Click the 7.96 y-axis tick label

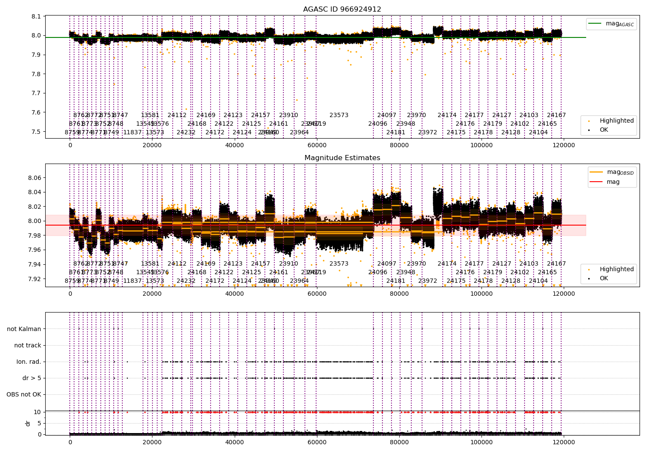tap(35, 250)
